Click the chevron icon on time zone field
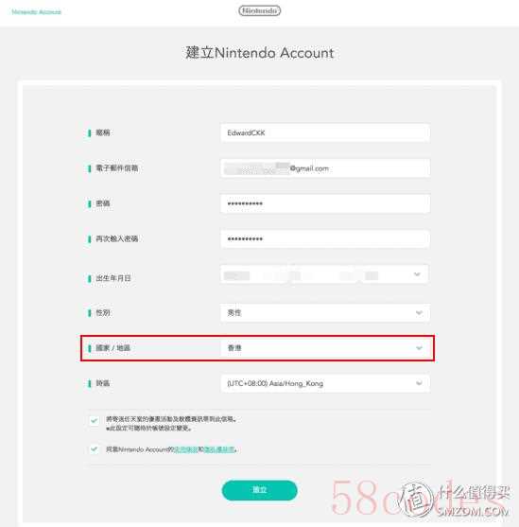 (x=419, y=383)
